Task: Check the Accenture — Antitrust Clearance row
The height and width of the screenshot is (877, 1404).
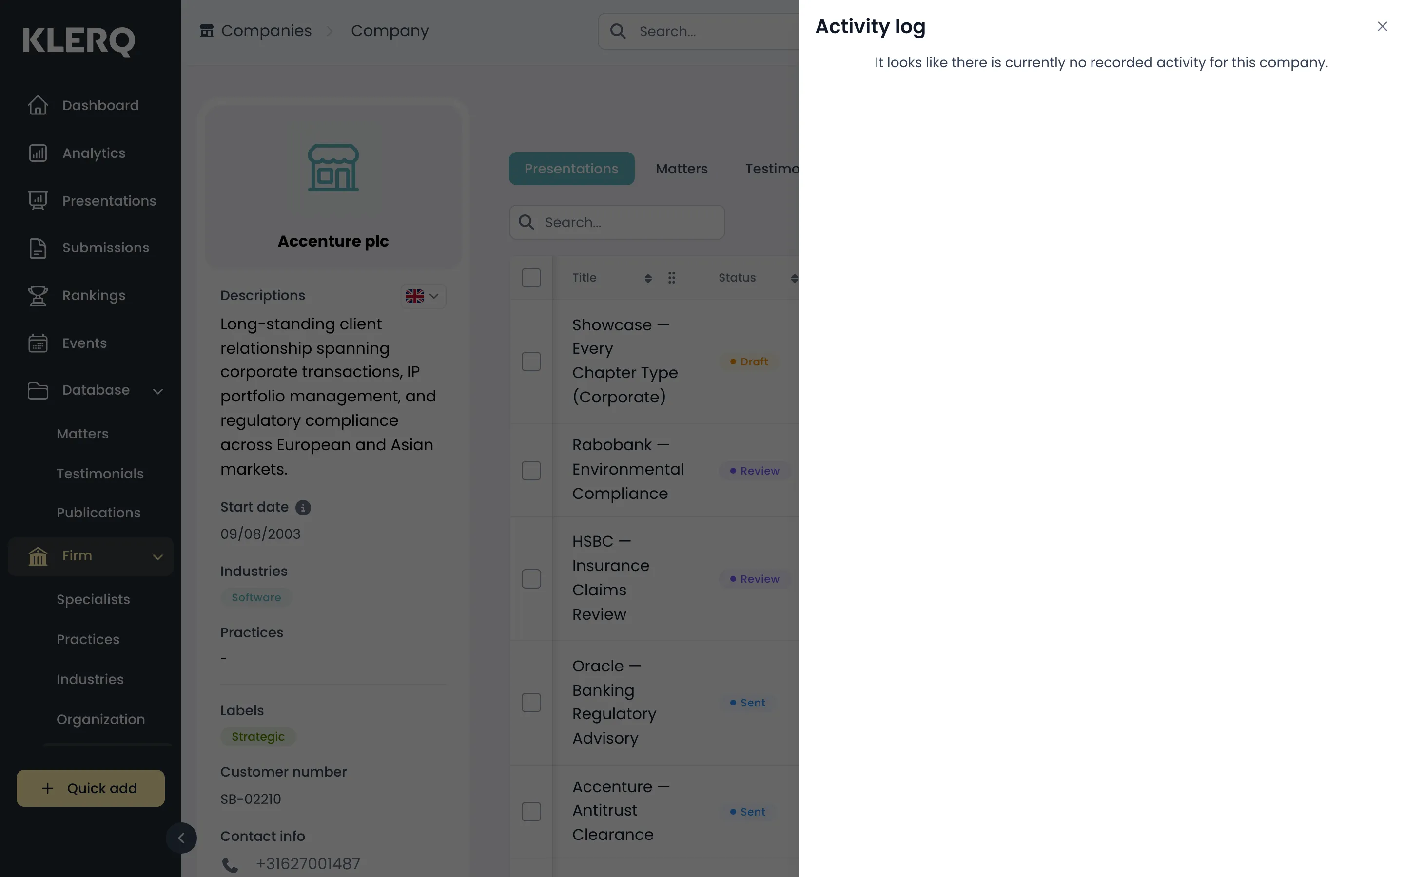Action: (531, 811)
